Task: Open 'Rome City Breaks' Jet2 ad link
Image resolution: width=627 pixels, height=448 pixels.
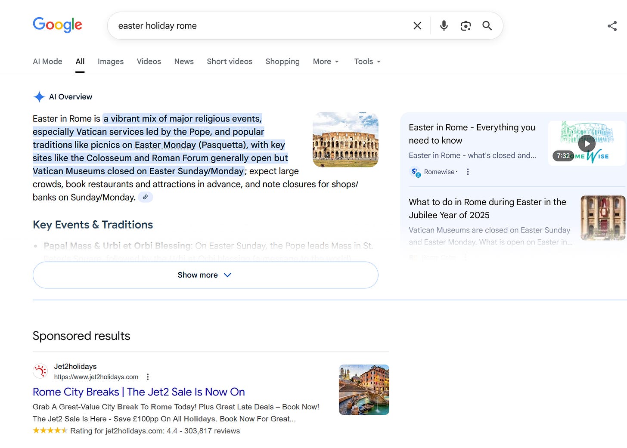Action: click(x=139, y=392)
